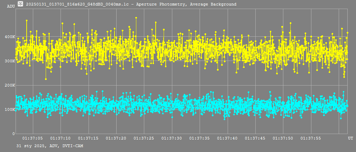This screenshot has width=356, height=152.
Task: Click the 01:37:10 time label
Action: [60, 138]
